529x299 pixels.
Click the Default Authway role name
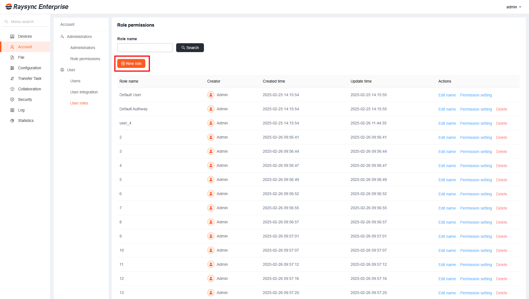pyautogui.click(x=133, y=109)
